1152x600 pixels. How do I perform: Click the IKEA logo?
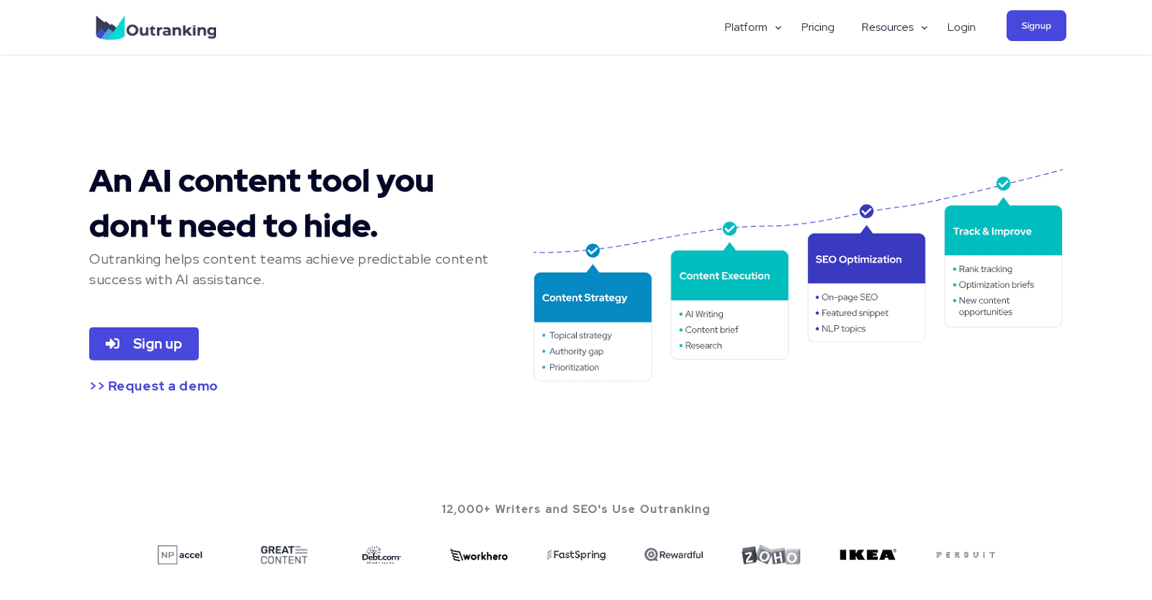(868, 555)
